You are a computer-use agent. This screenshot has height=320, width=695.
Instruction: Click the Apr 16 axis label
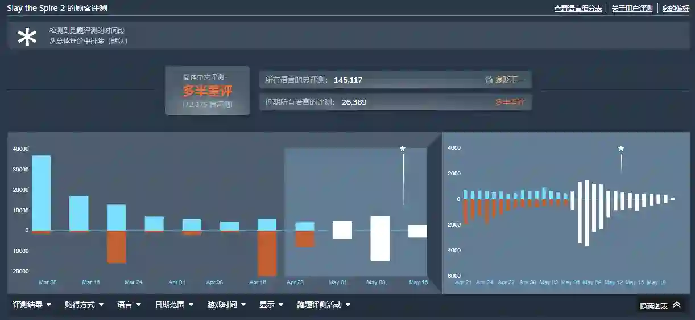coord(258,282)
